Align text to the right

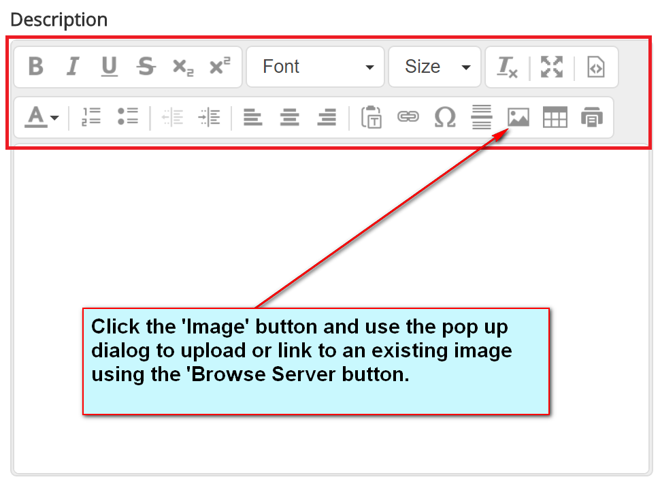click(327, 117)
